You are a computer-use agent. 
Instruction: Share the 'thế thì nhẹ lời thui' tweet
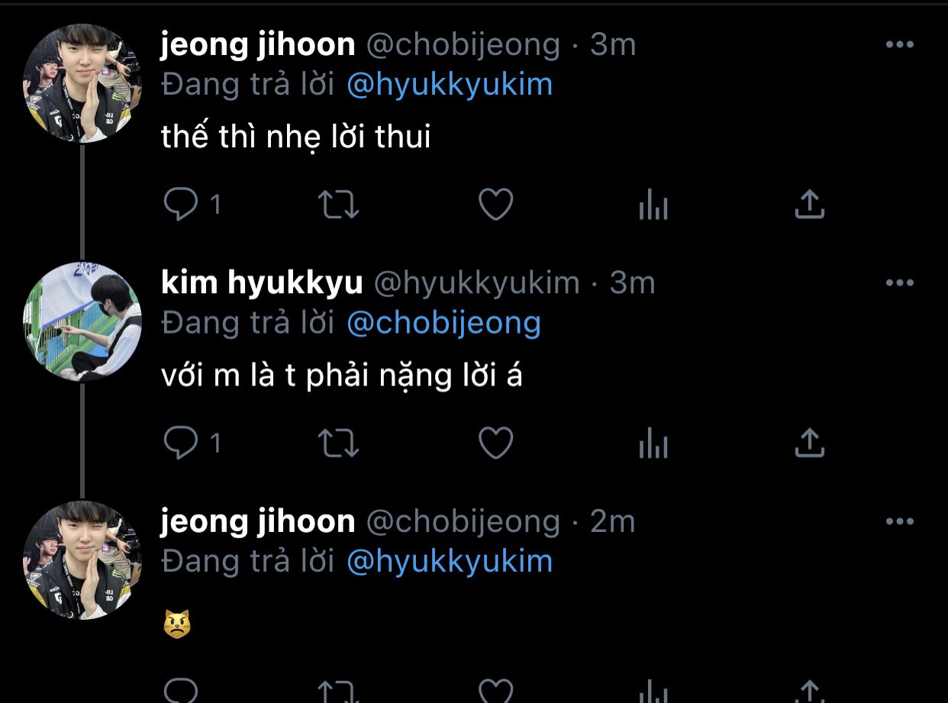[x=810, y=204]
